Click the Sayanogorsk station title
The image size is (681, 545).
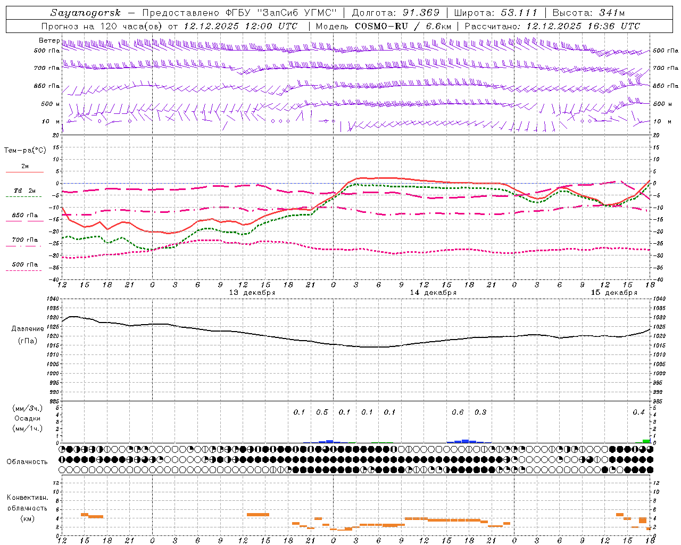click(85, 13)
